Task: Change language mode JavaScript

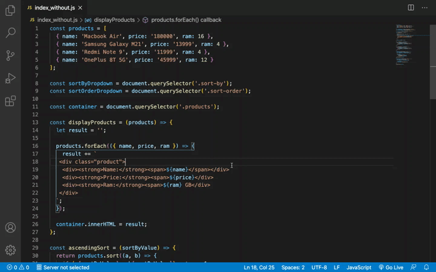Action: pyautogui.click(x=359, y=267)
